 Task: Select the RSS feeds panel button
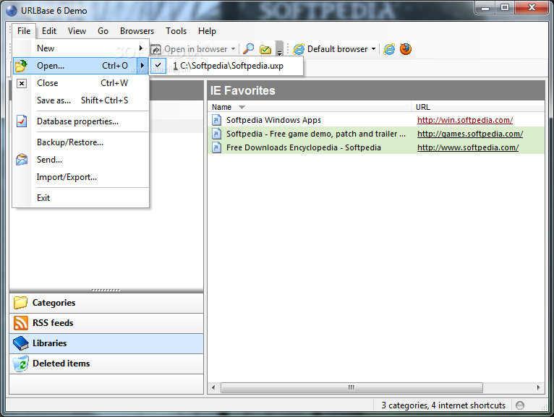tap(106, 323)
